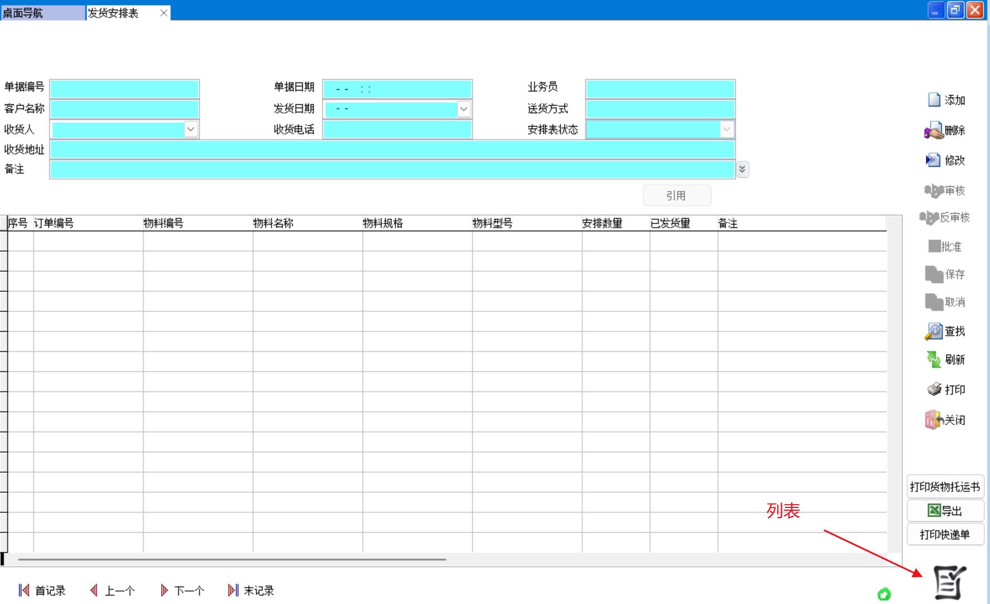
Task: Click the 删除 (Delete) icon
Action: click(934, 131)
